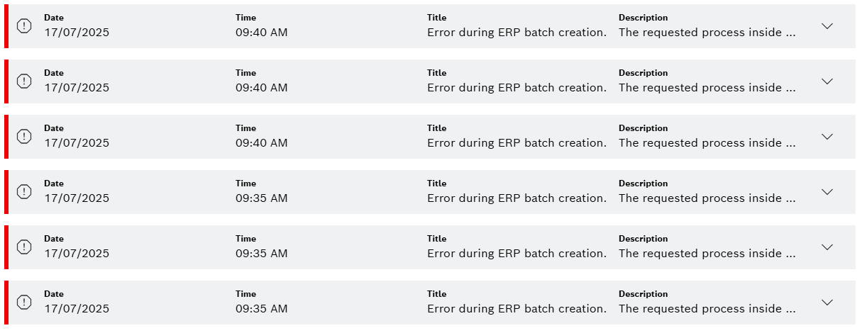Click the date 17/07/2025 in the third row
The width and height of the screenshot is (862, 333).
tap(77, 143)
